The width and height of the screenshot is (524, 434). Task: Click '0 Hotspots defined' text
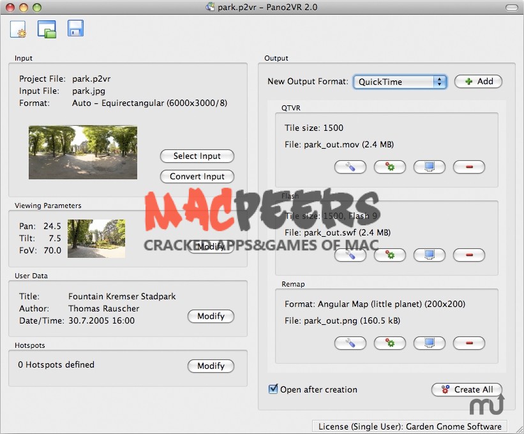click(56, 364)
